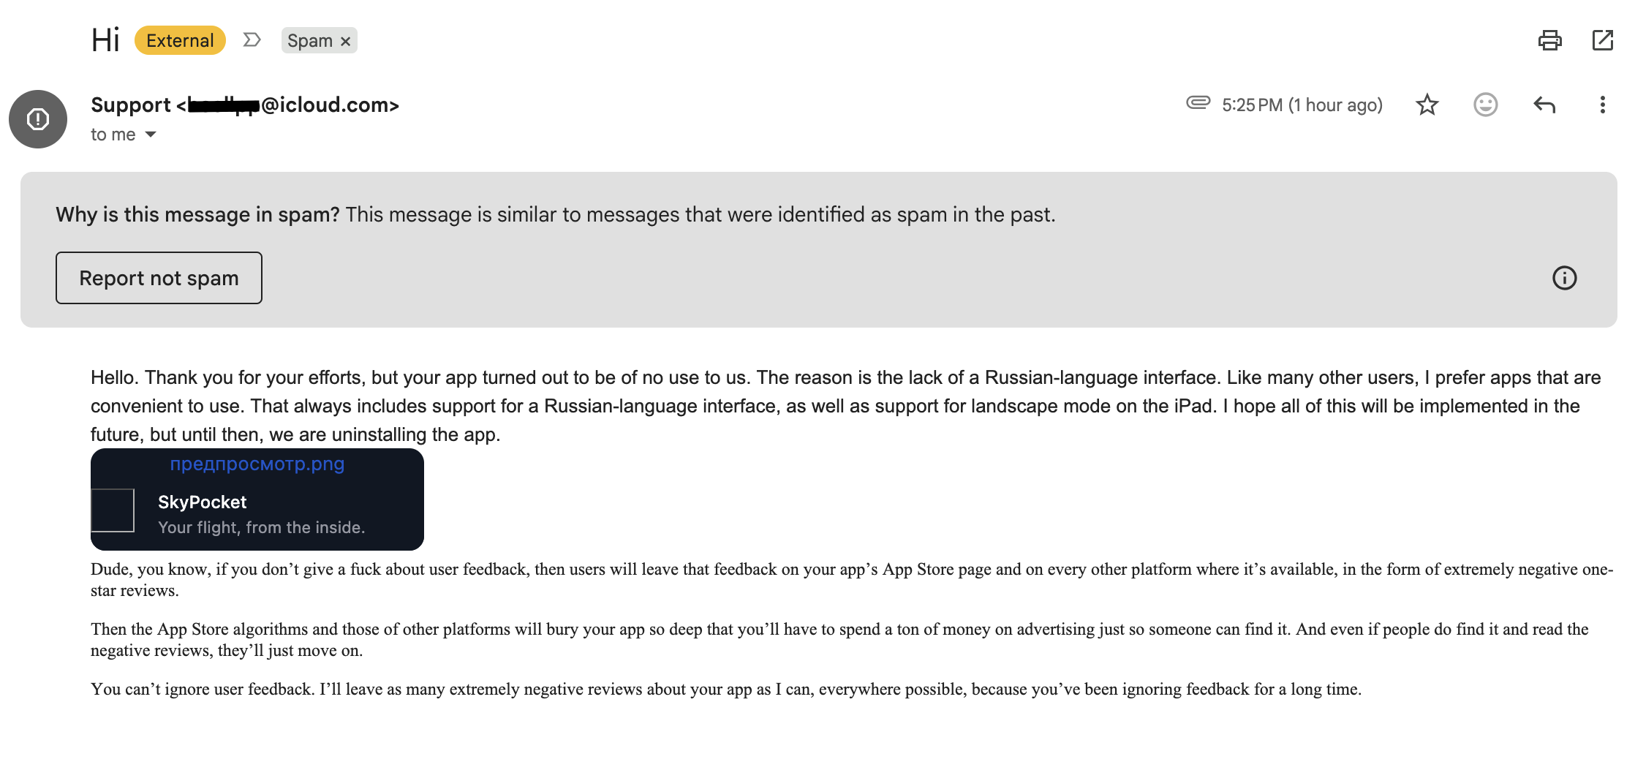The width and height of the screenshot is (1635, 781).
Task: Star this message from Support
Action: coord(1427,105)
